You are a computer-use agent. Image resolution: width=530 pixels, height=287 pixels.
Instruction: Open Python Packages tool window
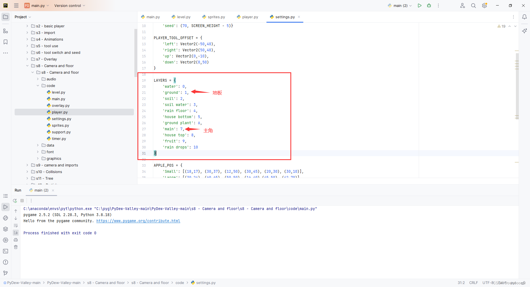pyautogui.click(x=6, y=229)
